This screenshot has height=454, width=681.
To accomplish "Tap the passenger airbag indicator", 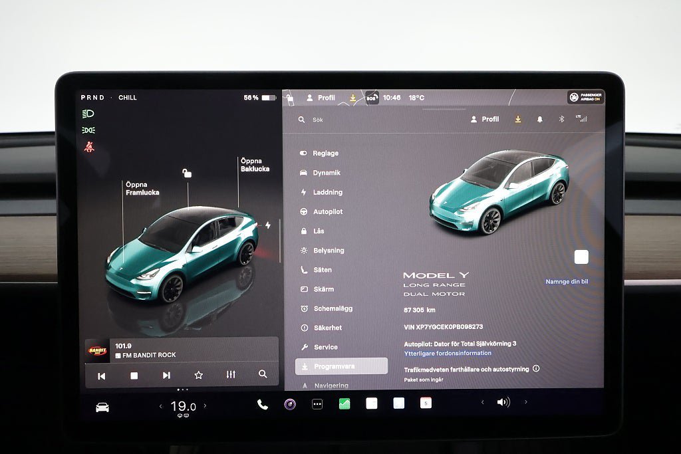I will click(x=585, y=97).
